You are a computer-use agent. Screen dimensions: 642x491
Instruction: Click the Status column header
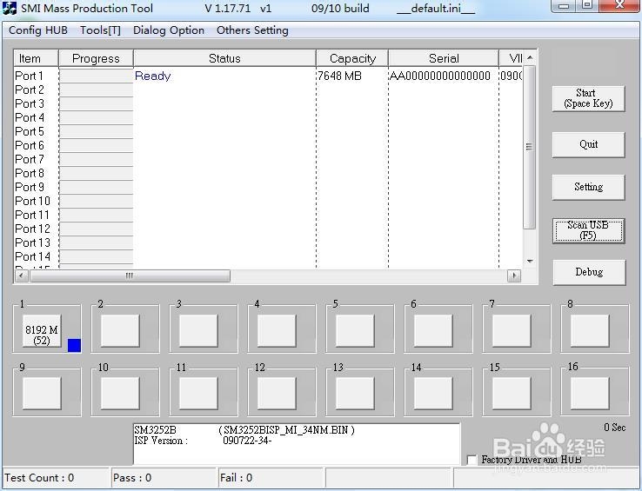[x=224, y=58]
